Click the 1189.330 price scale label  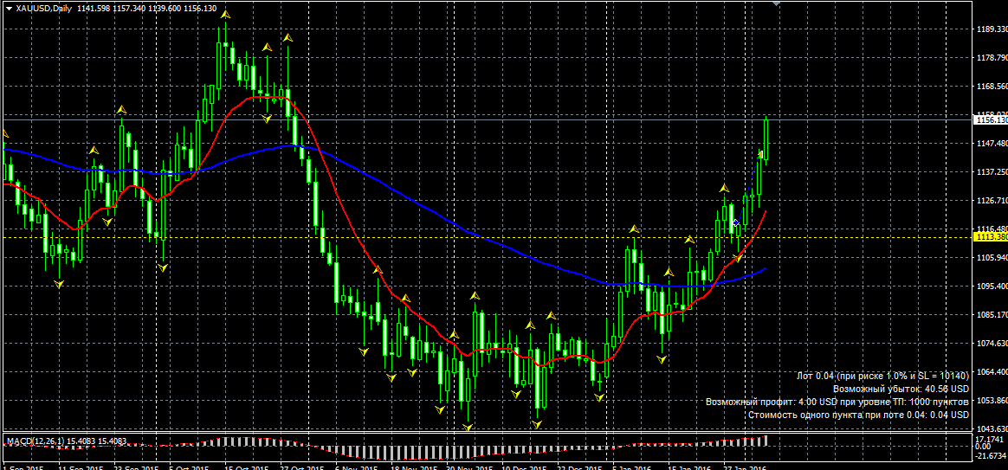click(991, 29)
